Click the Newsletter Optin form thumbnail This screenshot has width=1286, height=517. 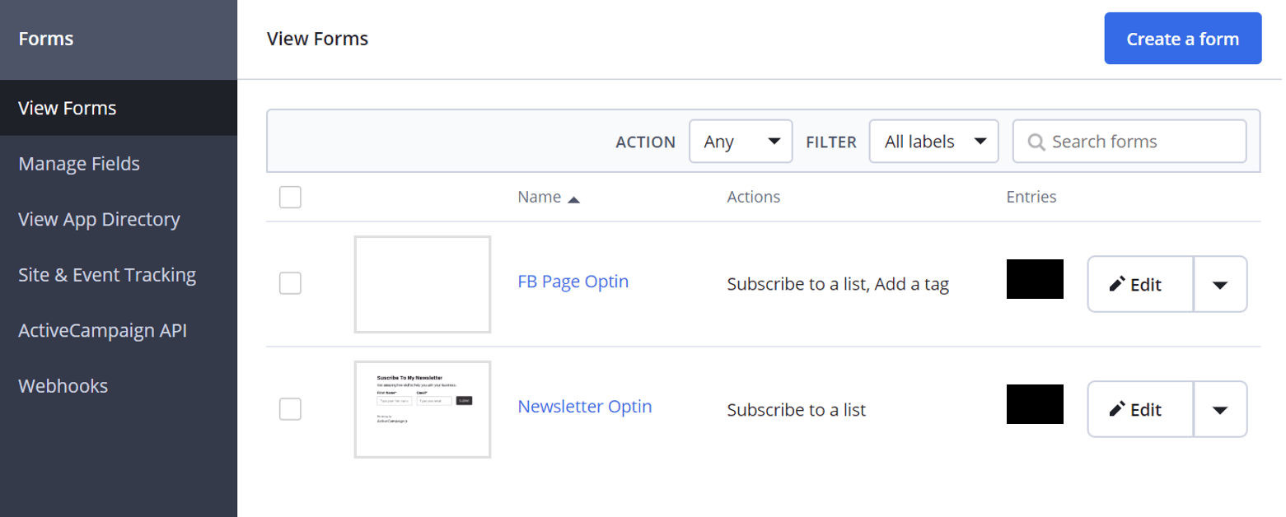[x=423, y=409]
